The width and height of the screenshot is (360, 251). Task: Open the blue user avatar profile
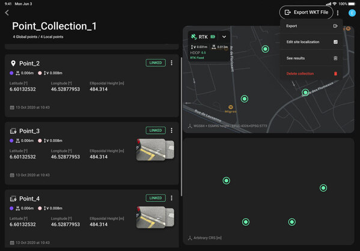pos(352,13)
